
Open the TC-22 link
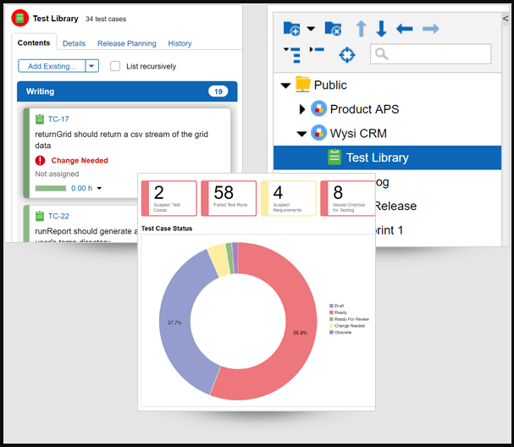click(58, 216)
